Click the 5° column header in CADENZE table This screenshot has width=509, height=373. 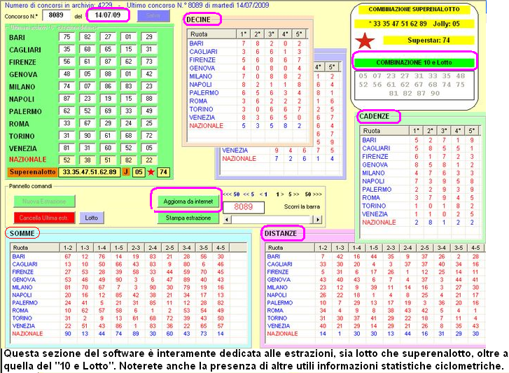(472, 131)
